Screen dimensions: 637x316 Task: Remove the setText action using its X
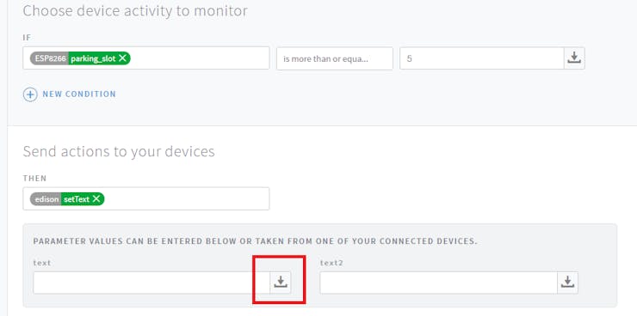96,199
